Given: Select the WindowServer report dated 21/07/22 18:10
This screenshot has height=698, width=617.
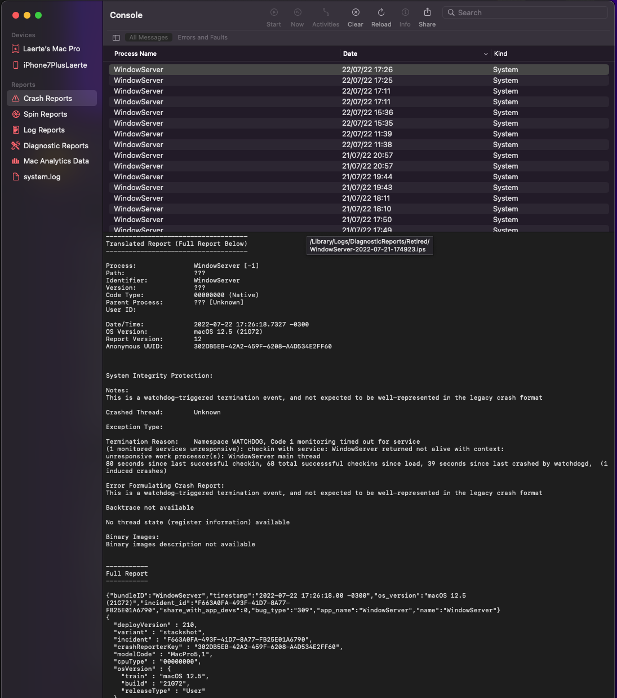Looking at the screenshot, I should pyautogui.click(x=359, y=209).
